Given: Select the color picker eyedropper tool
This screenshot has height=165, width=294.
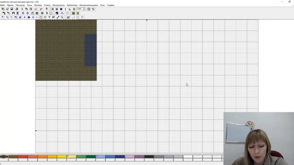Looking at the screenshot, I should click(x=58, y=17).
